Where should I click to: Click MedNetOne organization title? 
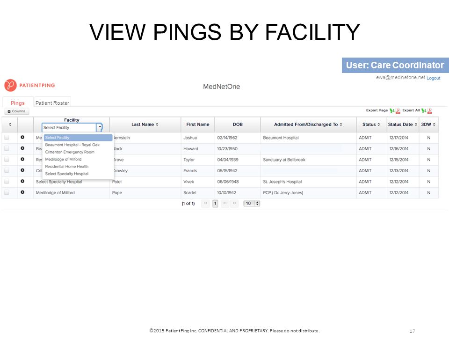(221, 87)
